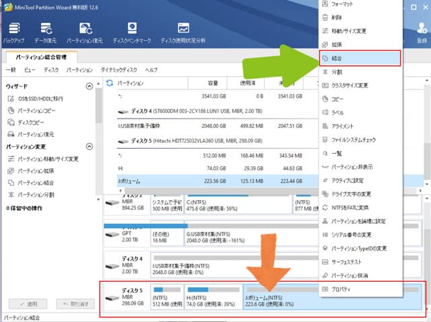
Task: Select H:(NTFS) block in ディスク 5 map
Action: pyautogui.click(x=213, y=297)
